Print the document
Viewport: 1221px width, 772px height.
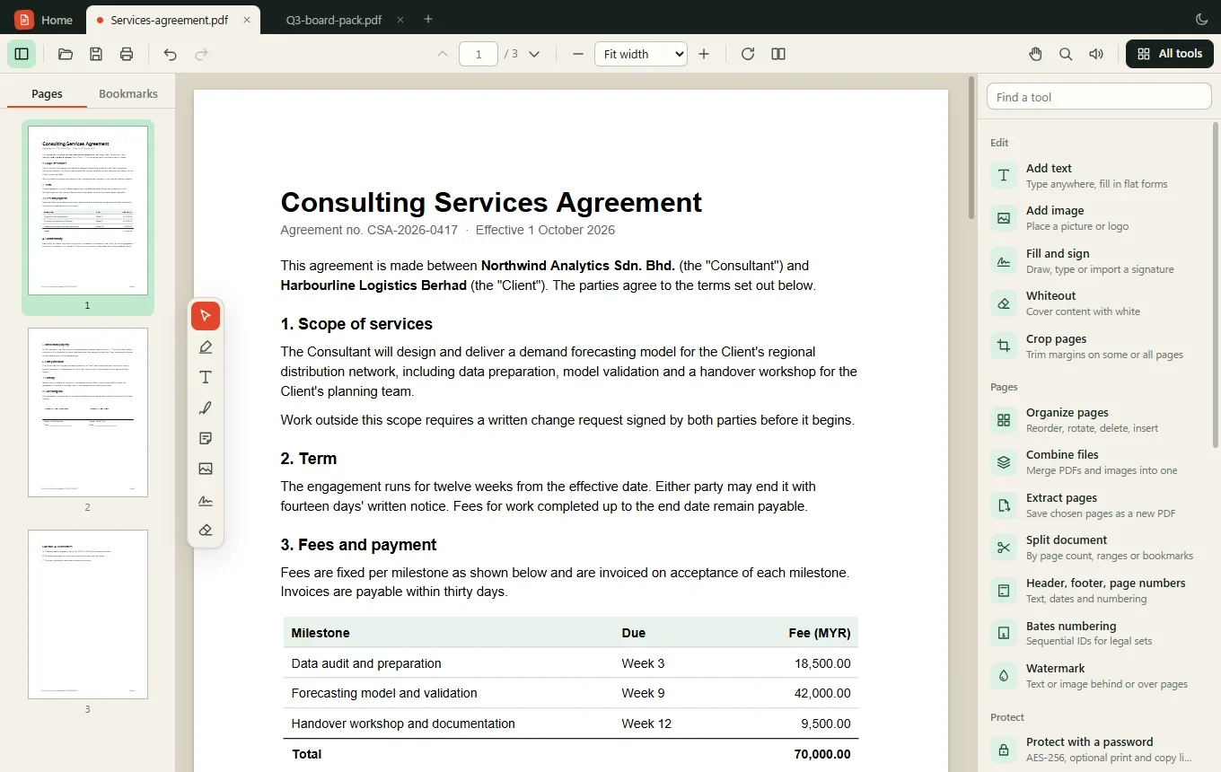pyautogui.click(x=127, y=54)
